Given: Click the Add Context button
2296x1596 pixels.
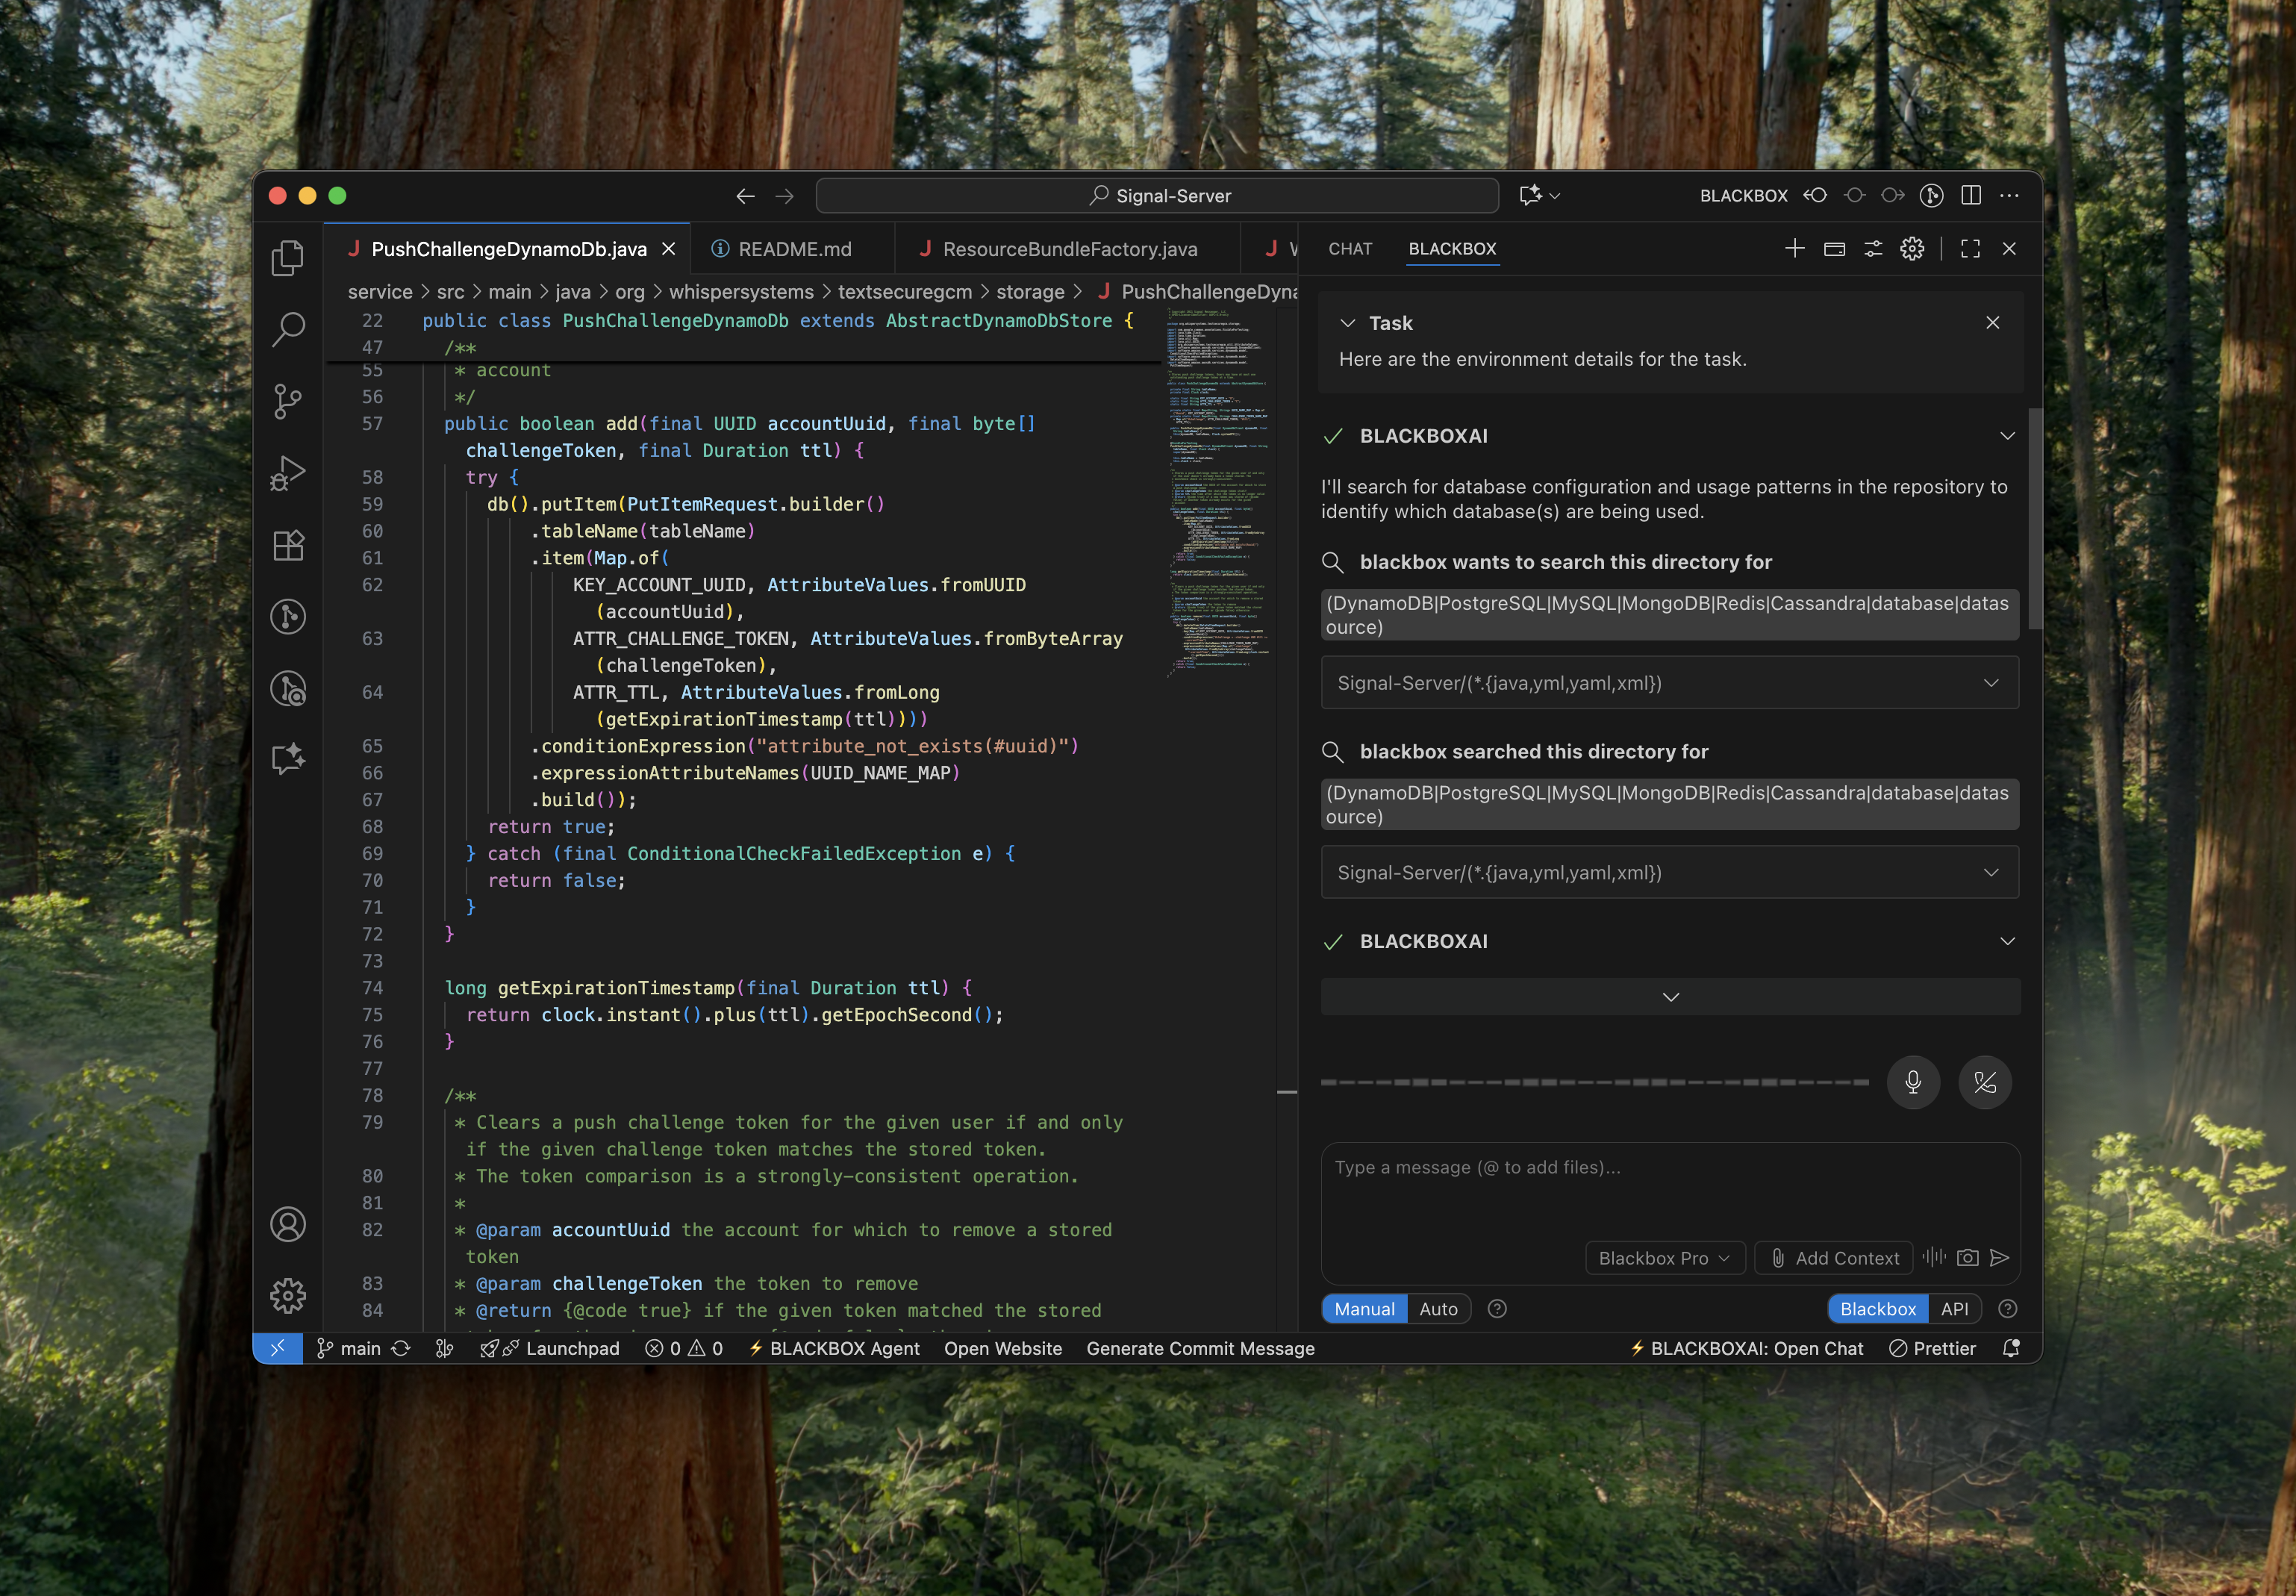Looking at the screenshot, I should pos(1834,1258).
